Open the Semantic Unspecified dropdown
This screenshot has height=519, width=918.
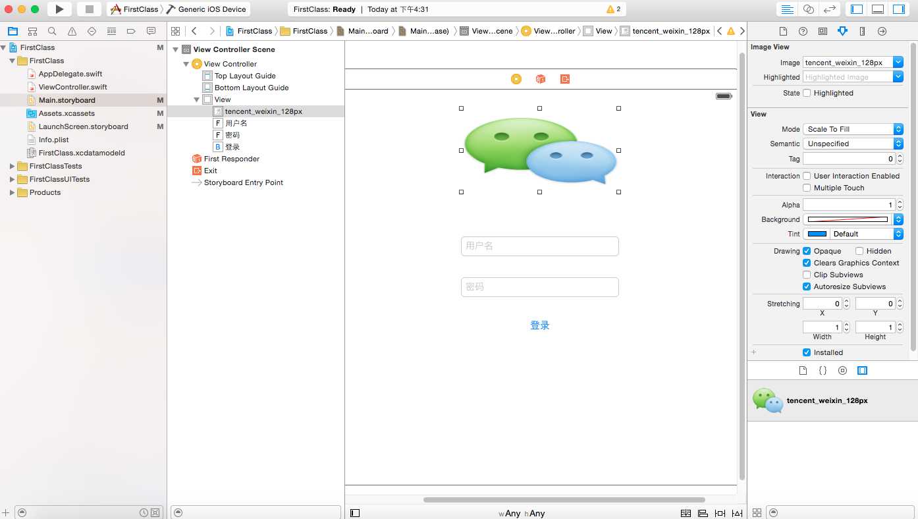(x=853, y=144)
